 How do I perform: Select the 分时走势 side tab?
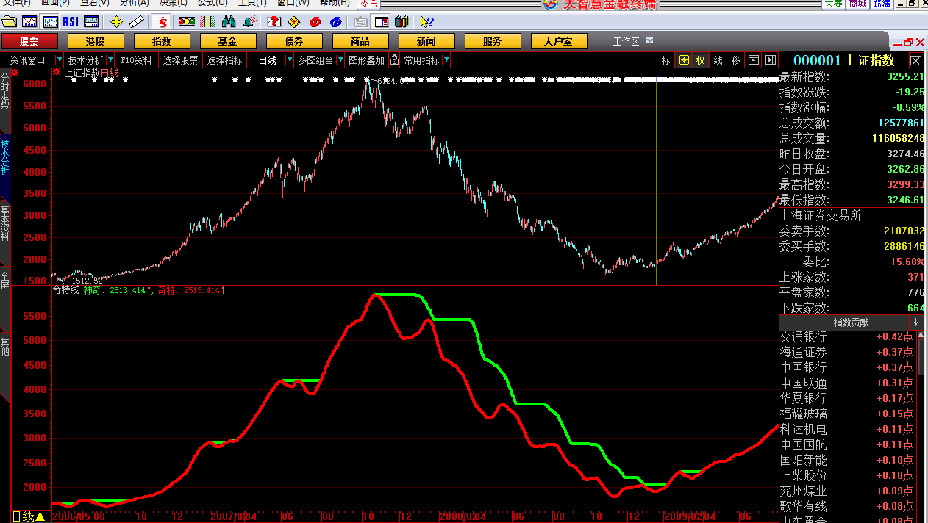point(5,90)
